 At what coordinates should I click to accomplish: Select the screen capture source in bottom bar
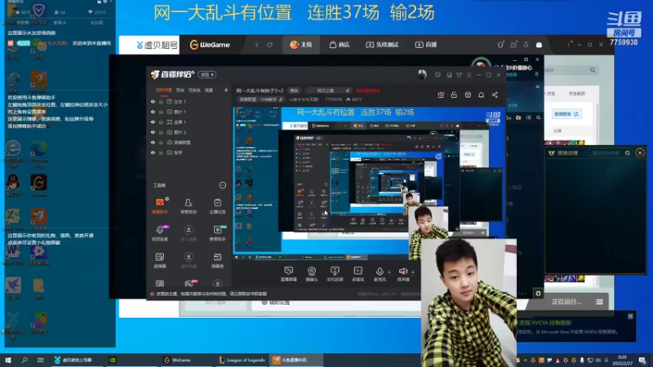click(289, 274)
